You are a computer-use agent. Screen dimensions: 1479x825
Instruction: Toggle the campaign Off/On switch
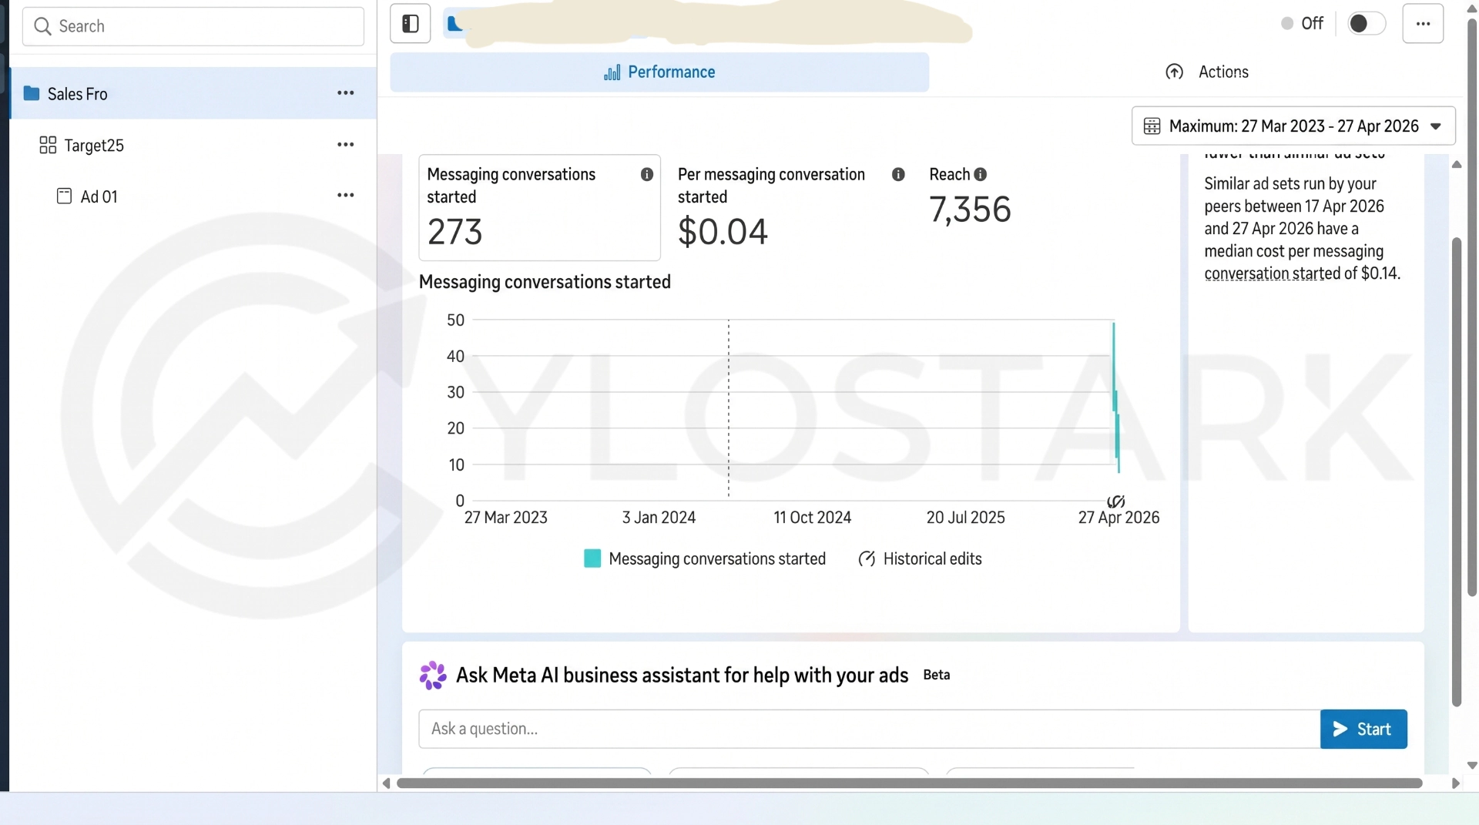pyautogui.click(x=1367, y=24)
